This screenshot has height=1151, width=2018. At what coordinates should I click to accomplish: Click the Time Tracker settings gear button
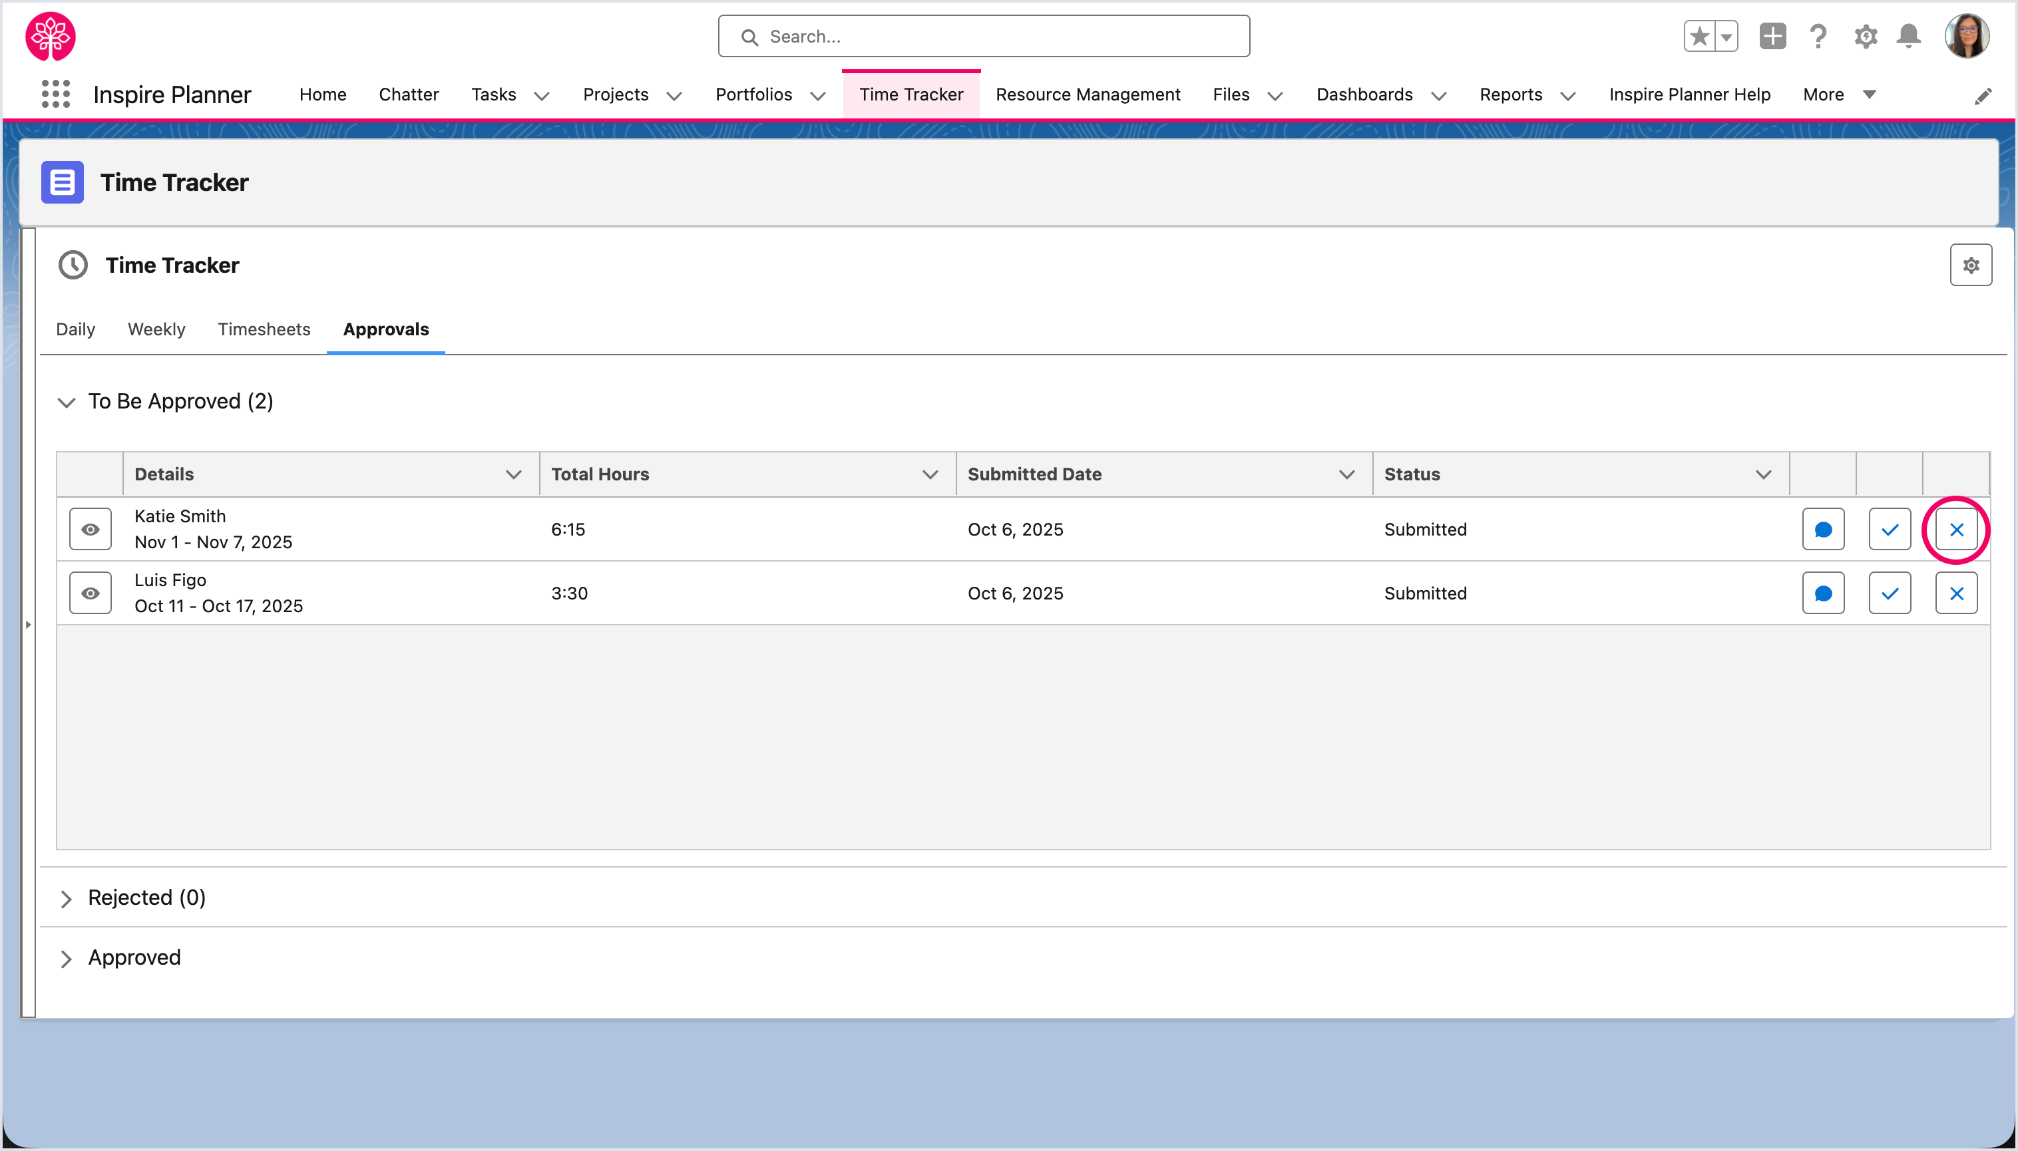click(x=1970, y=265)
